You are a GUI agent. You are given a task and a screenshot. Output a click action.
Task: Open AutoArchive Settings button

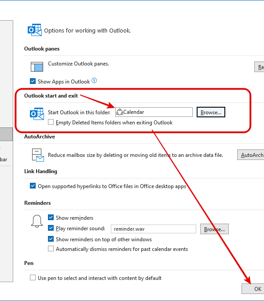click(x=250, y=155)
